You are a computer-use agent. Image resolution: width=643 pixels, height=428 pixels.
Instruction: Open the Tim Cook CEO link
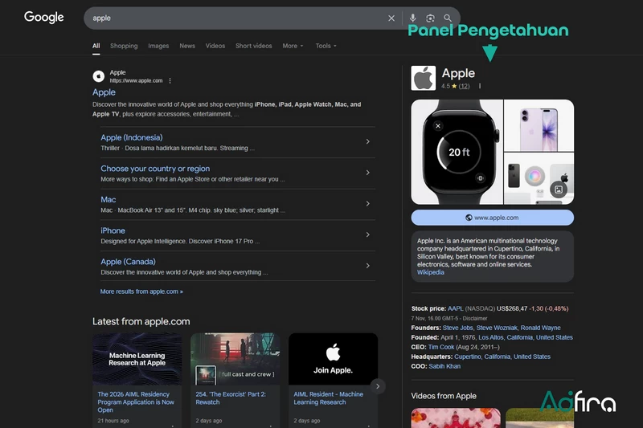(441, 348)
